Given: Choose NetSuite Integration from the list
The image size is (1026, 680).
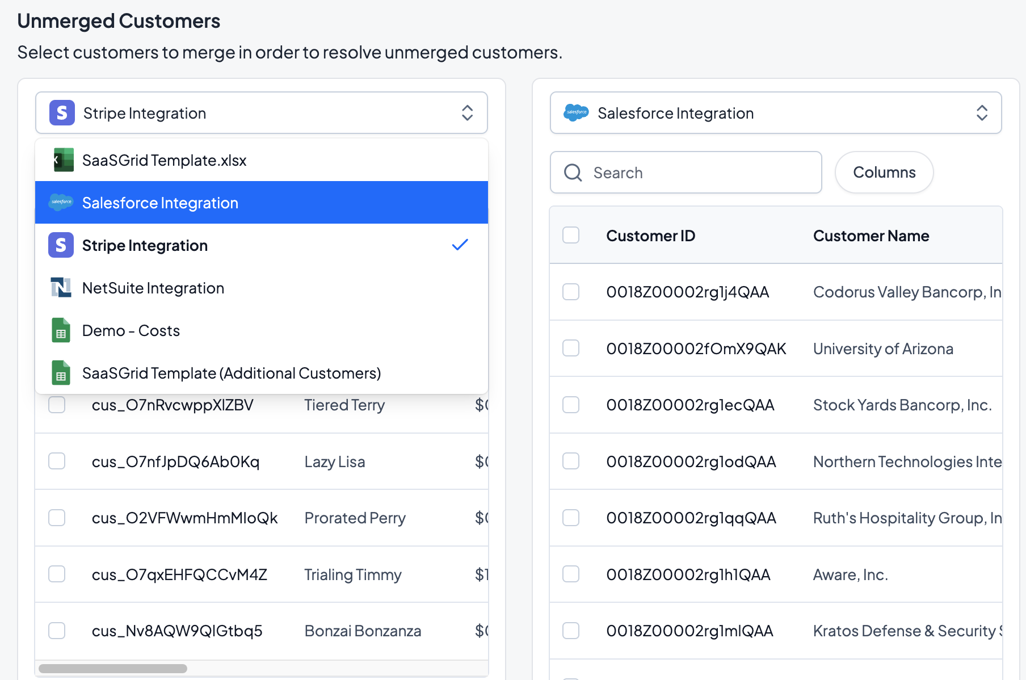Looking at the screenshot, I should pyautogui.click(x=153, y=288).
